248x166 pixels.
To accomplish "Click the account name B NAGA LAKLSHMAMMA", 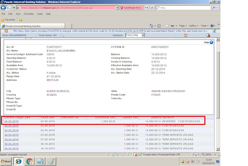I will point(61,51).
